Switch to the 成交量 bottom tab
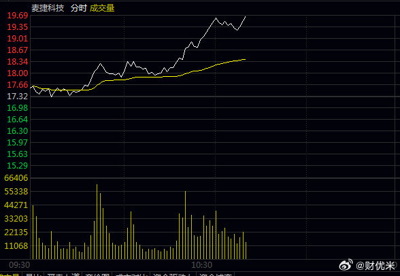 pyautogui.click(x=10, y=274)
